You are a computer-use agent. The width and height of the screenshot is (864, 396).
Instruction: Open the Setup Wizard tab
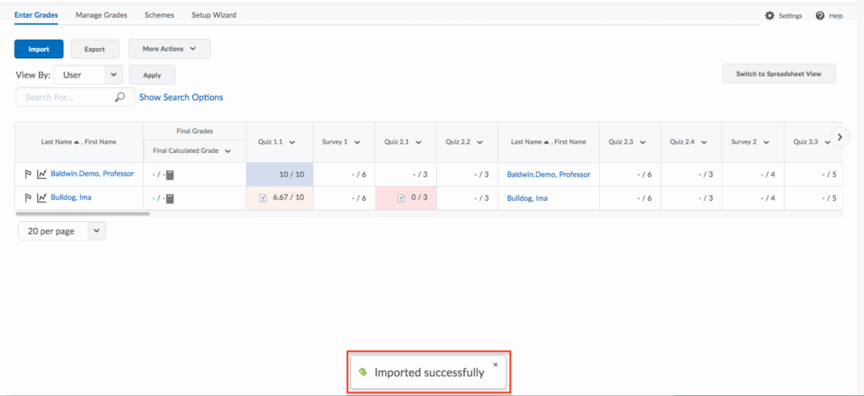(213, 15)
